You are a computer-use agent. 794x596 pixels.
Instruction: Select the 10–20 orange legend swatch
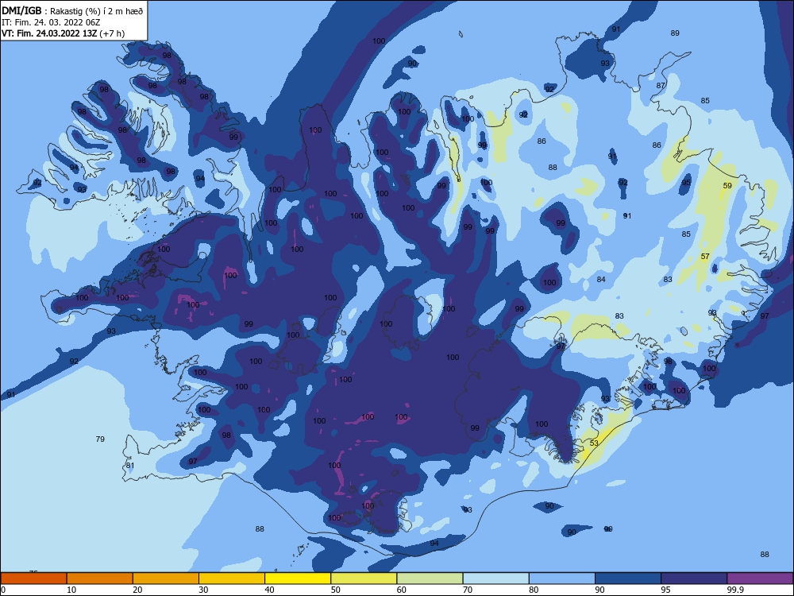click(100, 579)
